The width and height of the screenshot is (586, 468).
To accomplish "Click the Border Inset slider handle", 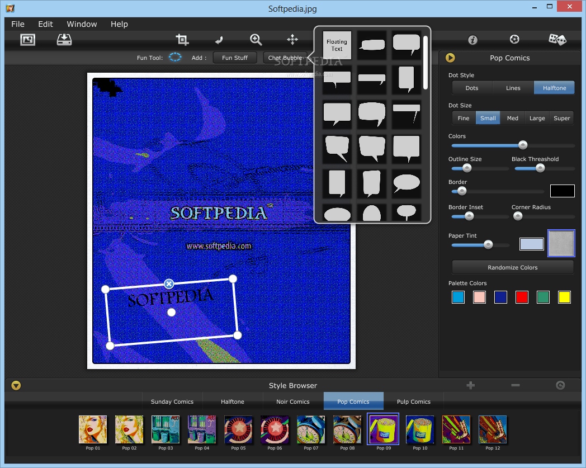I will click(x=469, y=216).
